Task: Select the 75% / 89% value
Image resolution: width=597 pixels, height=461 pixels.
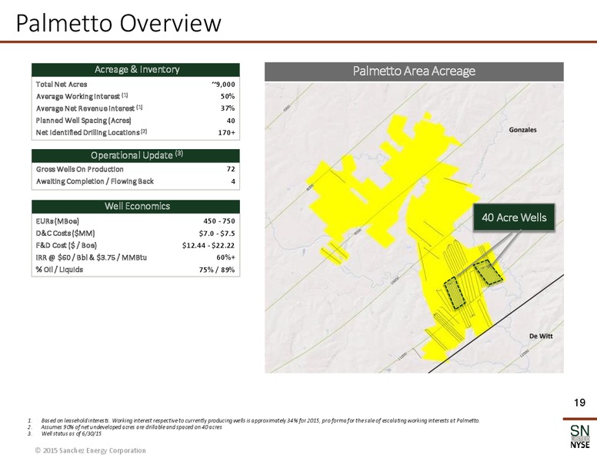Action: coord(217,270)
